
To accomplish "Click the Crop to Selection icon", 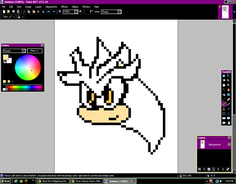I will pyautogui.click(x=38, y=12).
